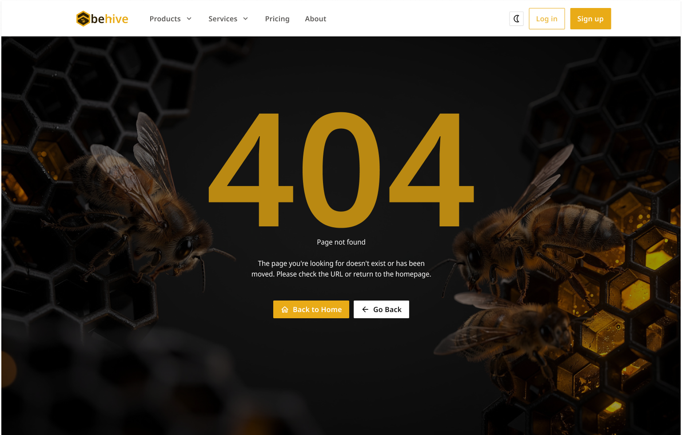Expand the Products dropdown
This screenshot has width=682, height=435.
[x=171, y=19]
